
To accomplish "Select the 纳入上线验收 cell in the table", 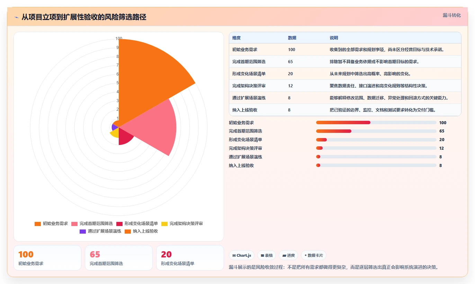I will click(257, 110).
